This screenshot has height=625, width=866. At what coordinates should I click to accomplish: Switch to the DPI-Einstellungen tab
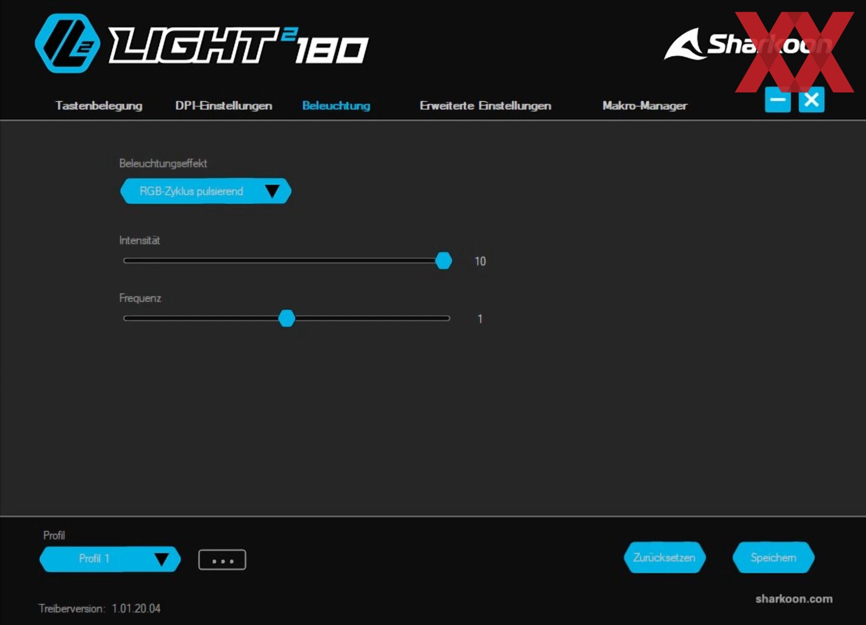click(224, 106)
